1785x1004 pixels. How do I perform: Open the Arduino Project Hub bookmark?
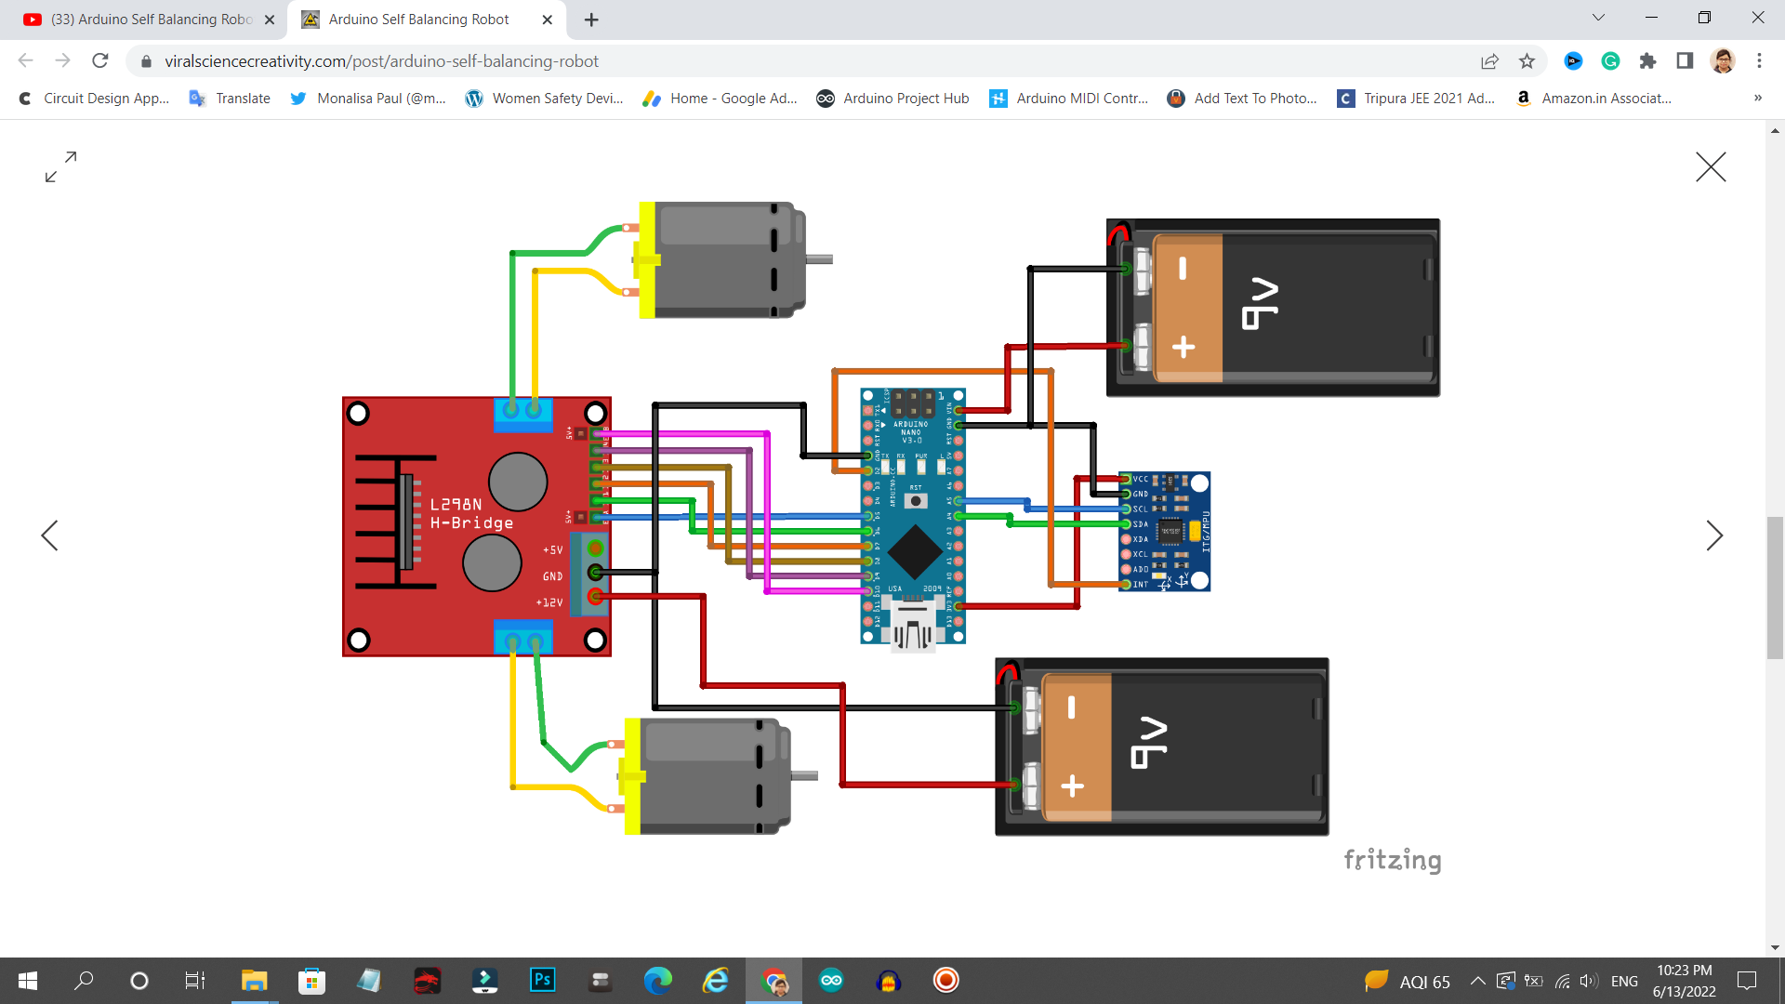tap(892, 98)
